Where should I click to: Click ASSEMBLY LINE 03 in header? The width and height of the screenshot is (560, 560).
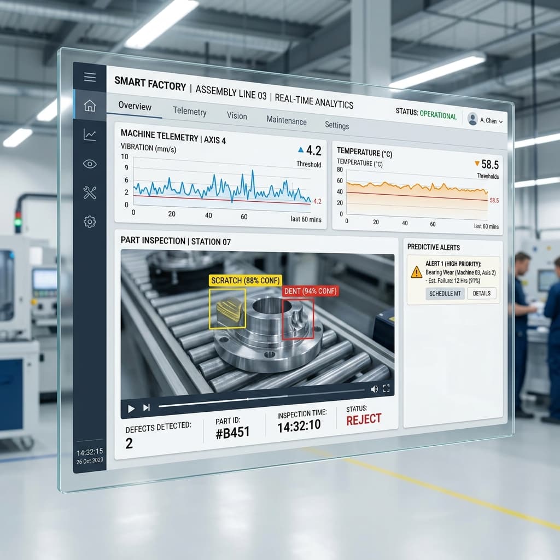tap(231, 92)
